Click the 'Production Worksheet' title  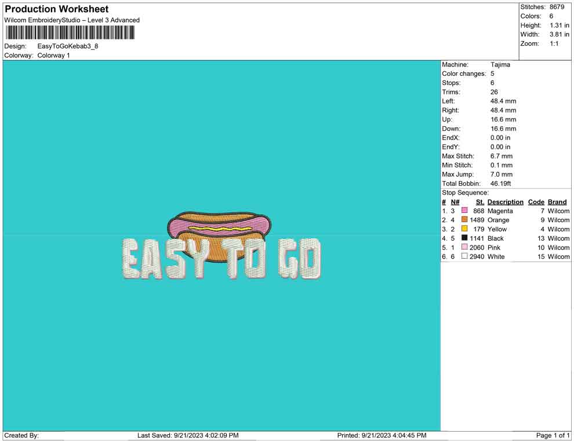coord(57,9)
